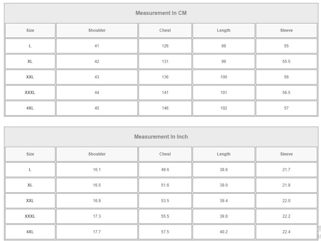Click the 'Measurement In Inch' table title
Image resolution: width=321 pixels, height=241 pixels.
161,137
